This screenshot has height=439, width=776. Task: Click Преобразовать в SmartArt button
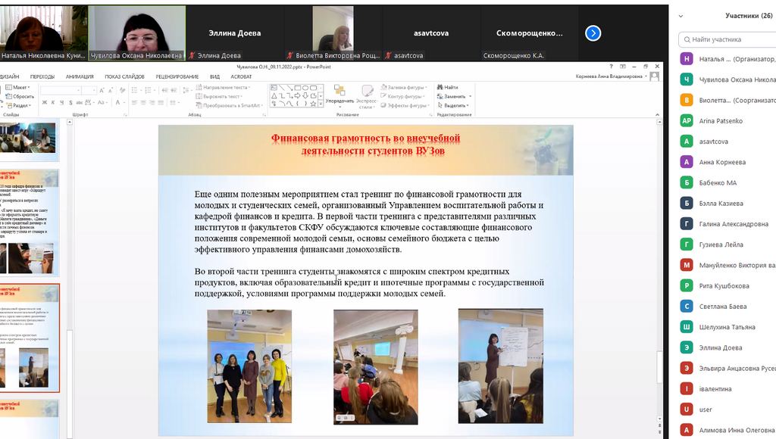coord(228,105)
